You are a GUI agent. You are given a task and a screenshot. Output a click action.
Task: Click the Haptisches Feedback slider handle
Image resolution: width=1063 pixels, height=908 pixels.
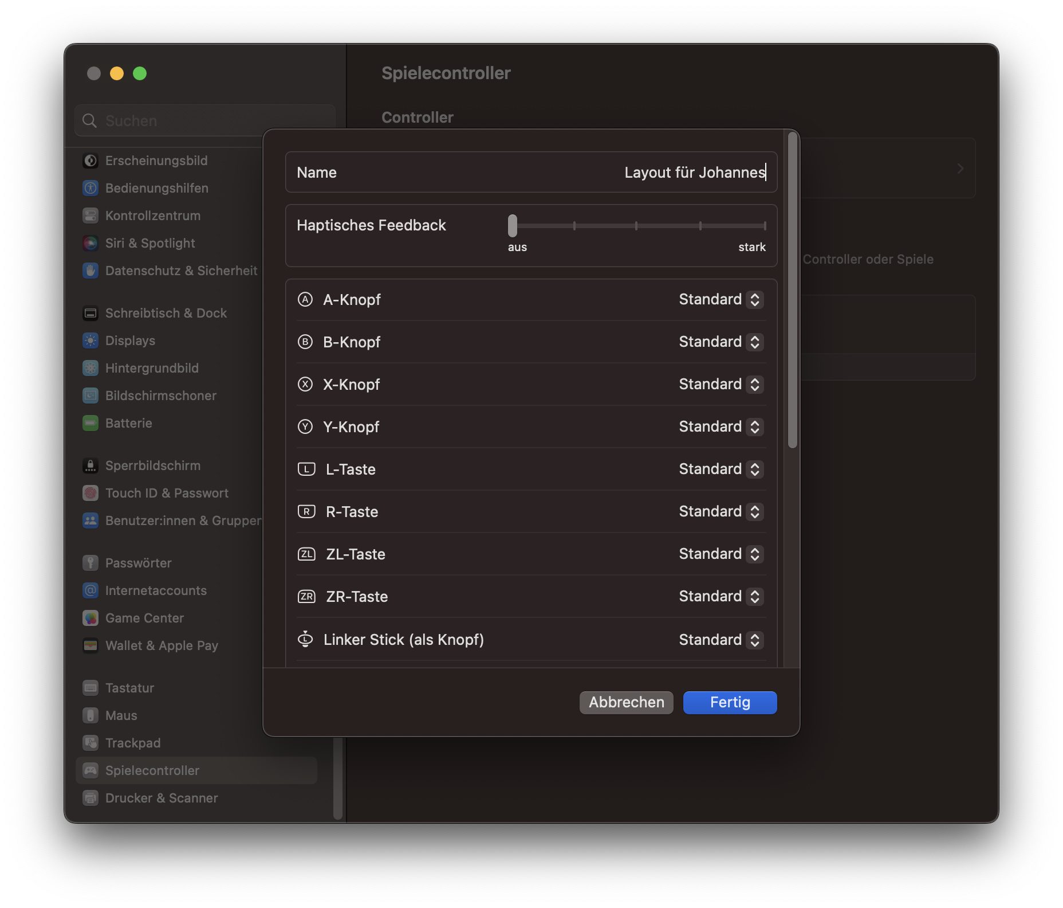pos(513,225)
